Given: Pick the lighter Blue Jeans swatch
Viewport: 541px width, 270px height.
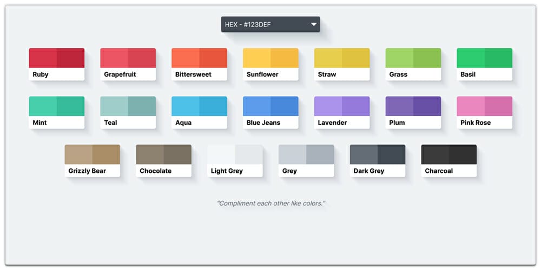Looking at the screenshot, I should coord(256,106).
